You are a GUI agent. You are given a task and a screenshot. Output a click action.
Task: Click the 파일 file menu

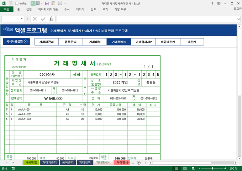pos(7,10)
